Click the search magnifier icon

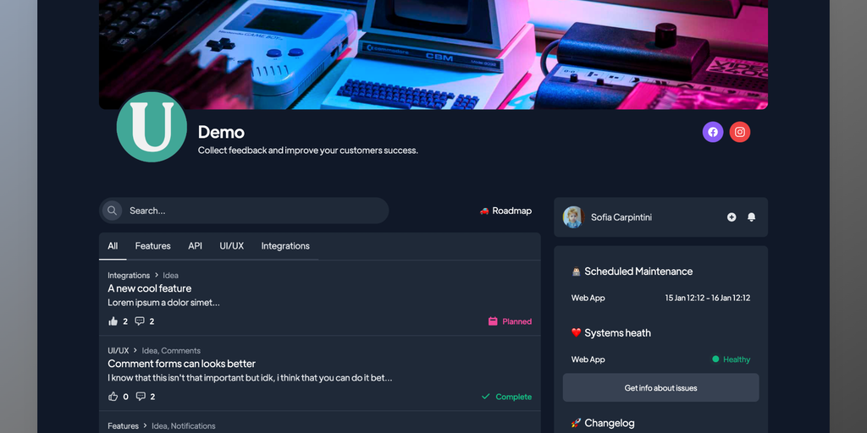pyautogui.click(x=113, y=211)
